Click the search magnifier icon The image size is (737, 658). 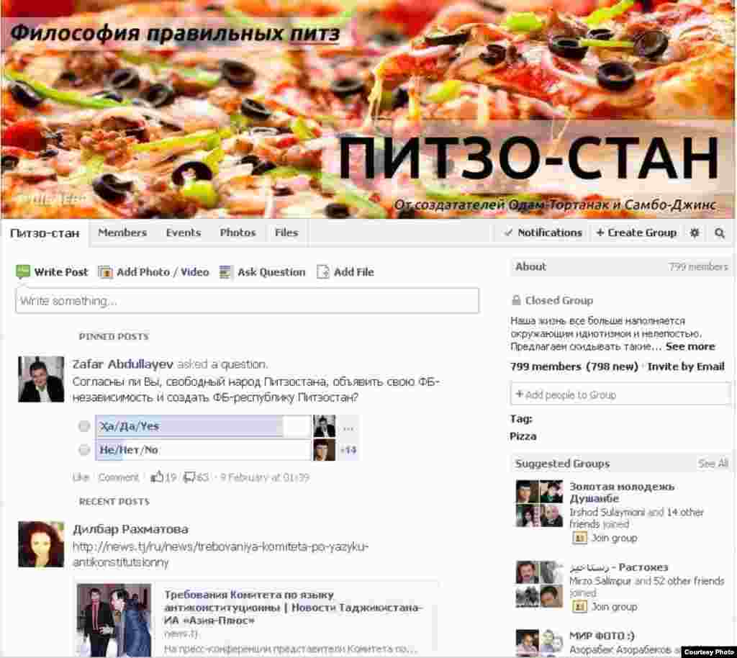[719, 233]
